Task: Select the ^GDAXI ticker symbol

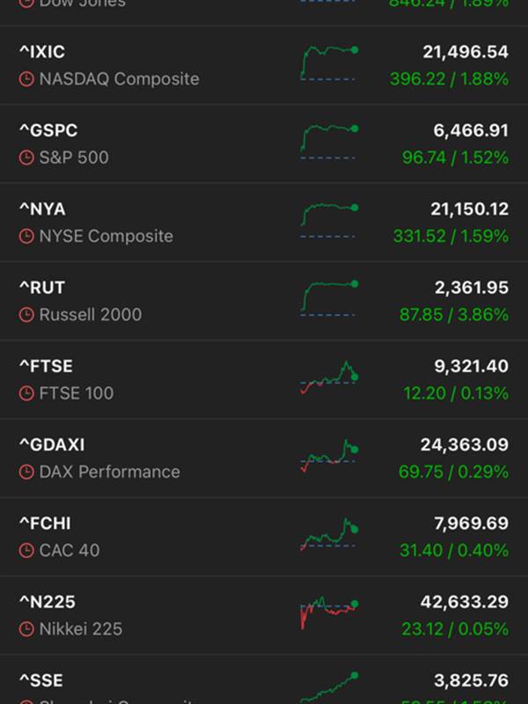Action: [x=52, y=445]
